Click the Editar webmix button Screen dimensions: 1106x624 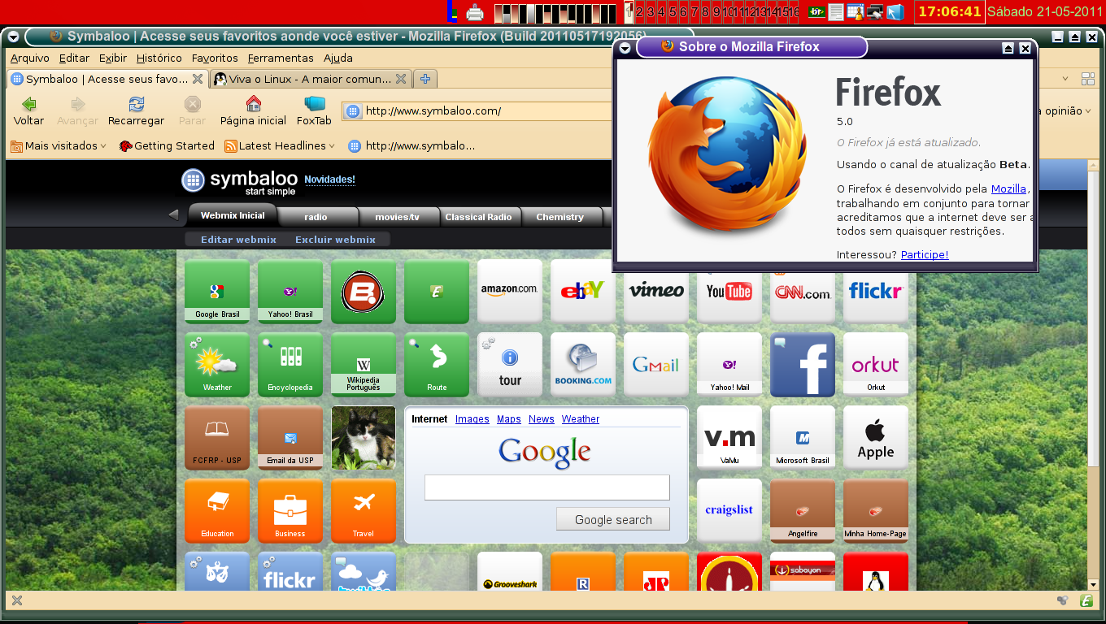[x=238, y=240]
